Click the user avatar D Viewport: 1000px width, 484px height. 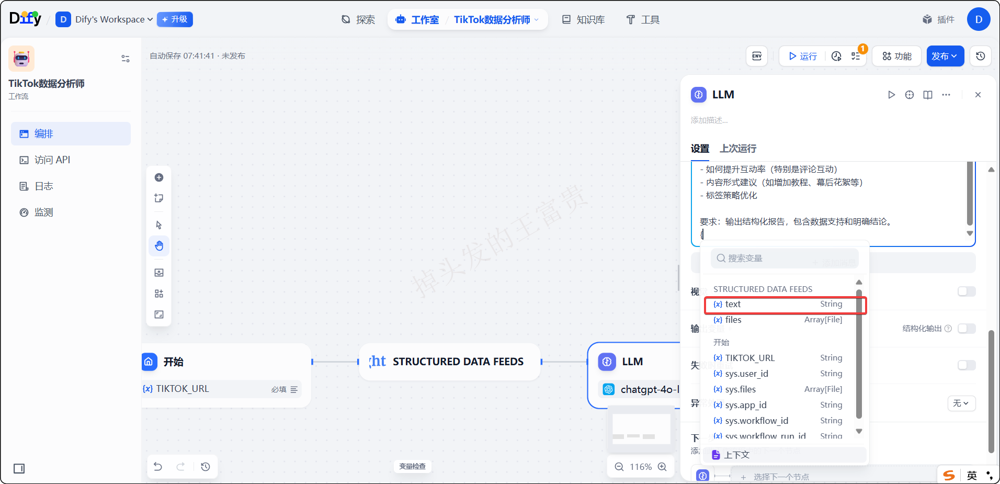979,19
